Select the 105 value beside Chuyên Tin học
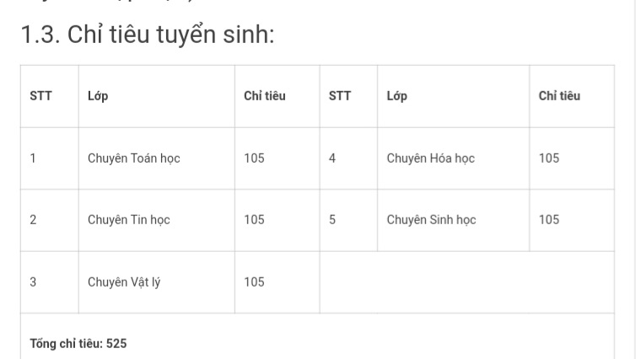Image resolution: width=636 pixels, height=359 pixels. click(254, 220)
